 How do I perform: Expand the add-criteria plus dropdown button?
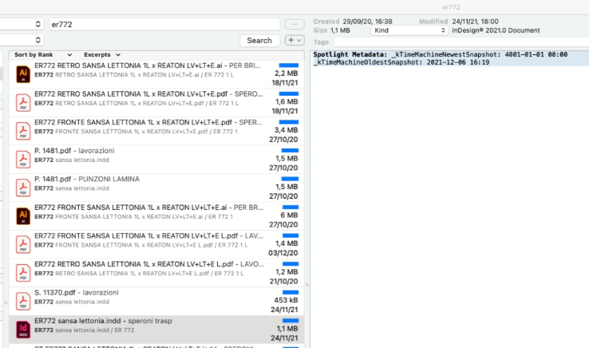294,40
